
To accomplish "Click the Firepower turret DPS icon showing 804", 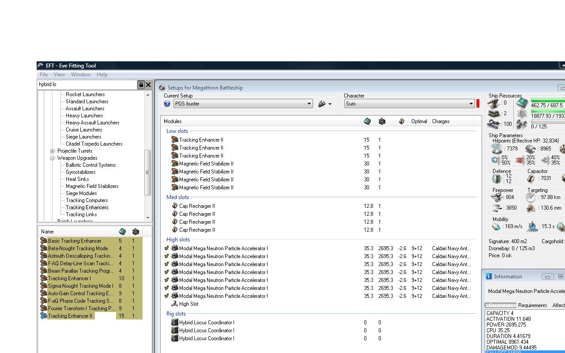I will [x=497, y=198].
